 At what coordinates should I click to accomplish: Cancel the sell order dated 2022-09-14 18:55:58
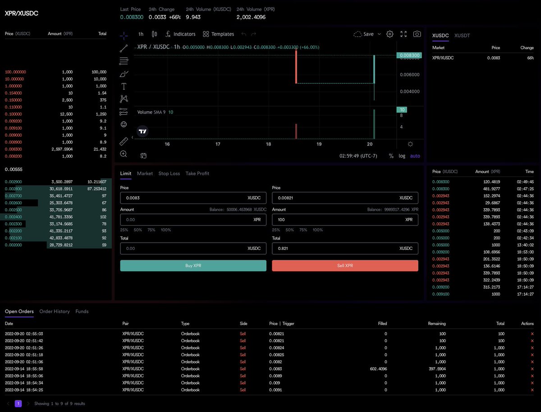[532, 369]
